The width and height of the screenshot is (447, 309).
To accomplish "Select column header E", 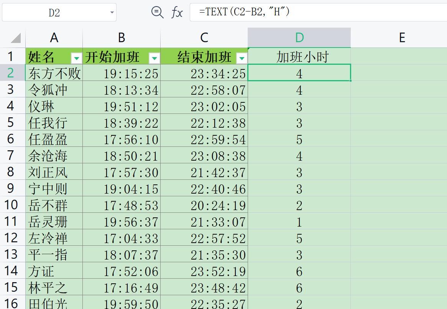I will coord(401,37).
